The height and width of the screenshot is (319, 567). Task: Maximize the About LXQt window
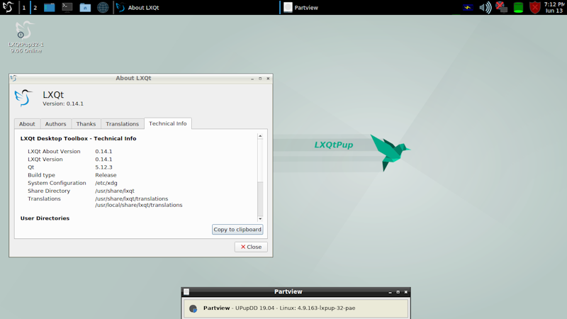[260, 79]
